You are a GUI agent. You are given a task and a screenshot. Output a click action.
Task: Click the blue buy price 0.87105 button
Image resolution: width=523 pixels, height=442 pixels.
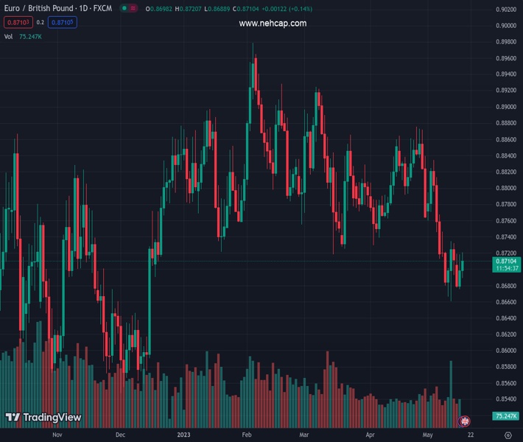(63, 22)
